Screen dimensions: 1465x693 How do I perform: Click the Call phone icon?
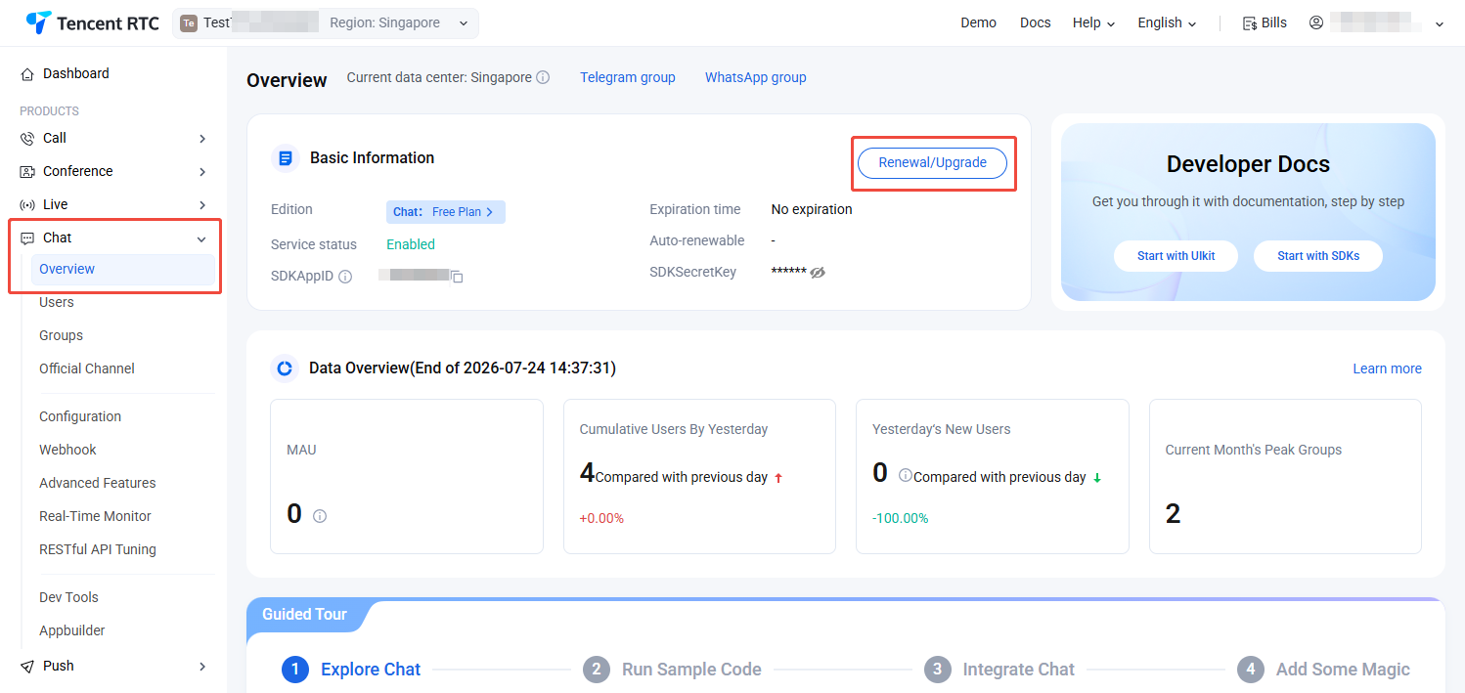click(27, 139)
